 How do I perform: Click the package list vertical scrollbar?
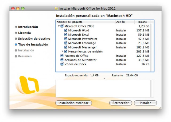point(152,48)
